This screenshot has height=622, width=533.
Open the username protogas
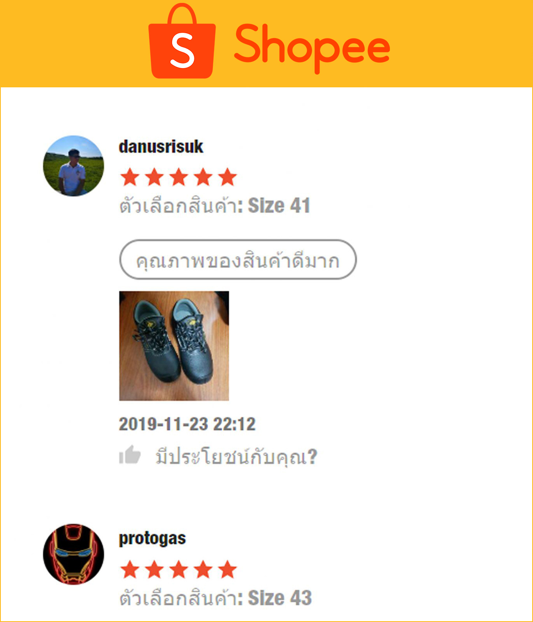[152, 539]
